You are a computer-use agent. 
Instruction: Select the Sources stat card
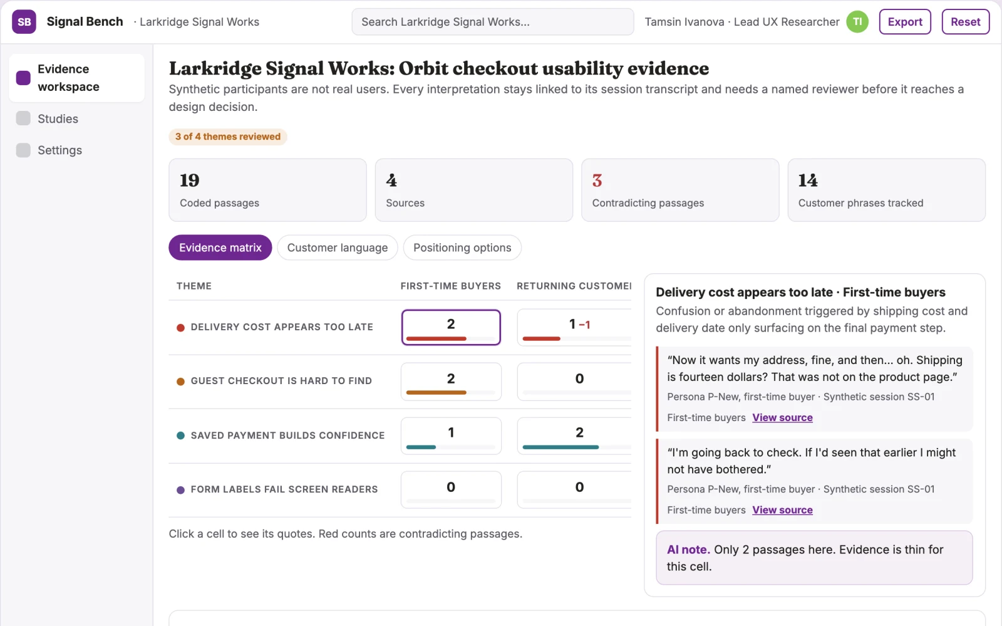pos(474,190)
